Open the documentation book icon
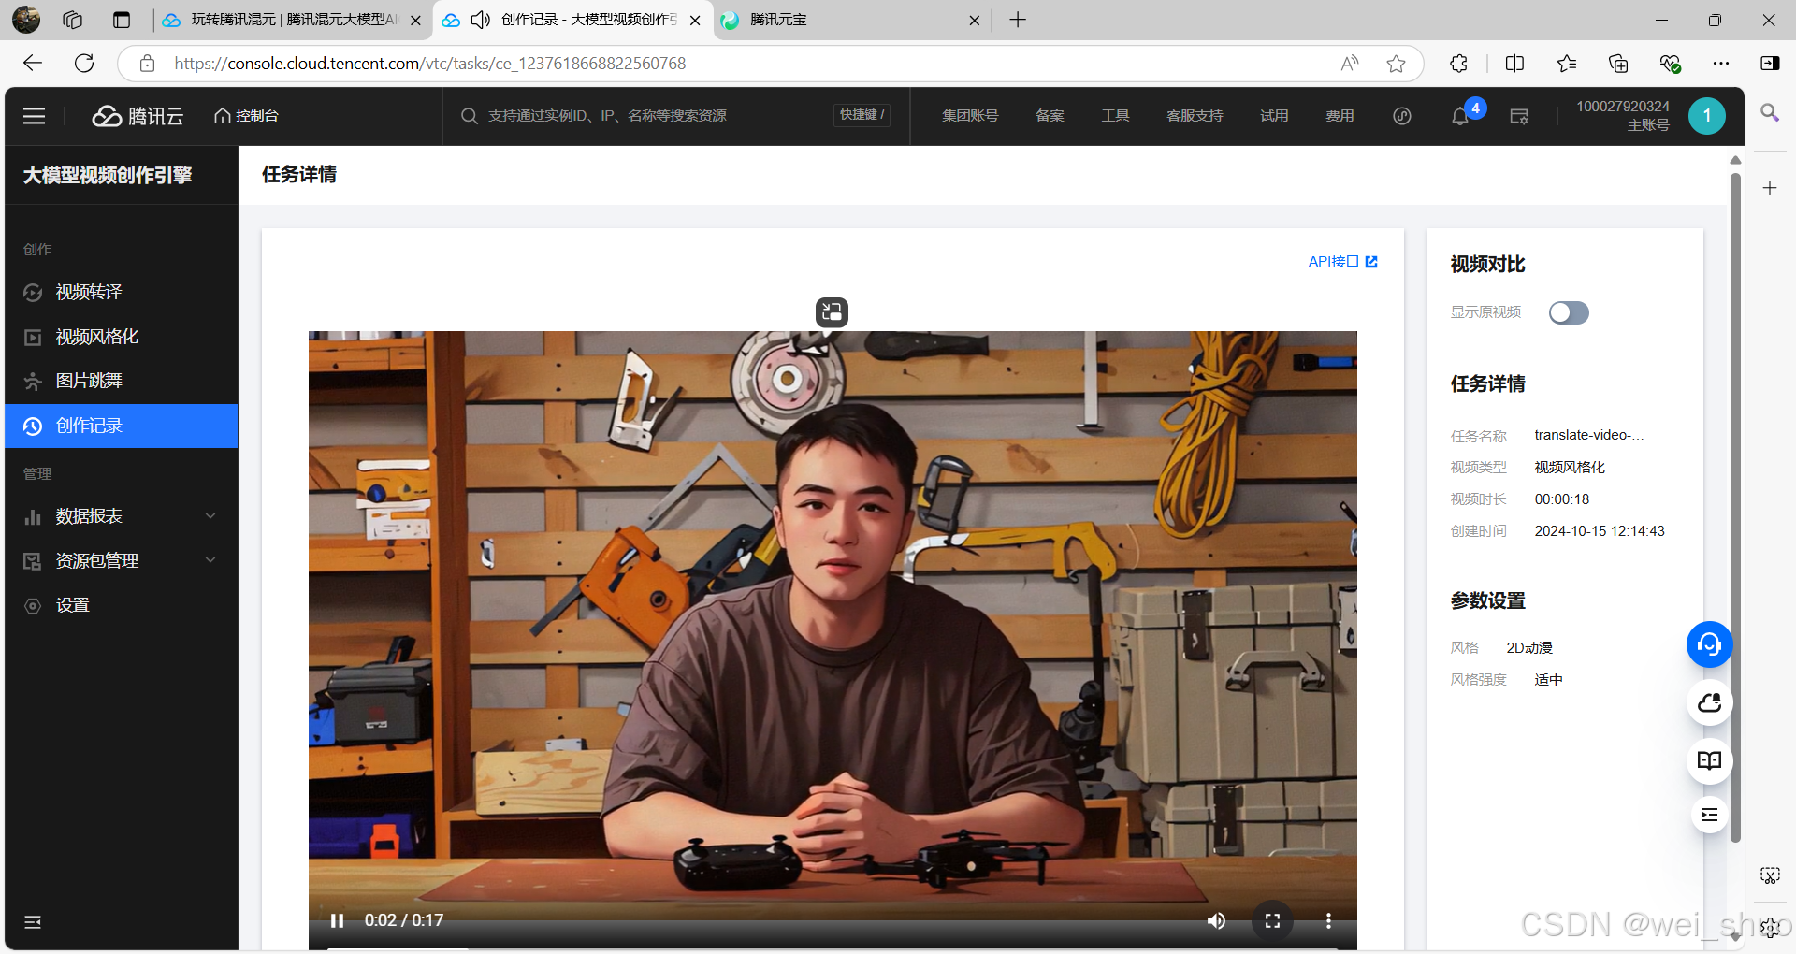 point(1709,760)
